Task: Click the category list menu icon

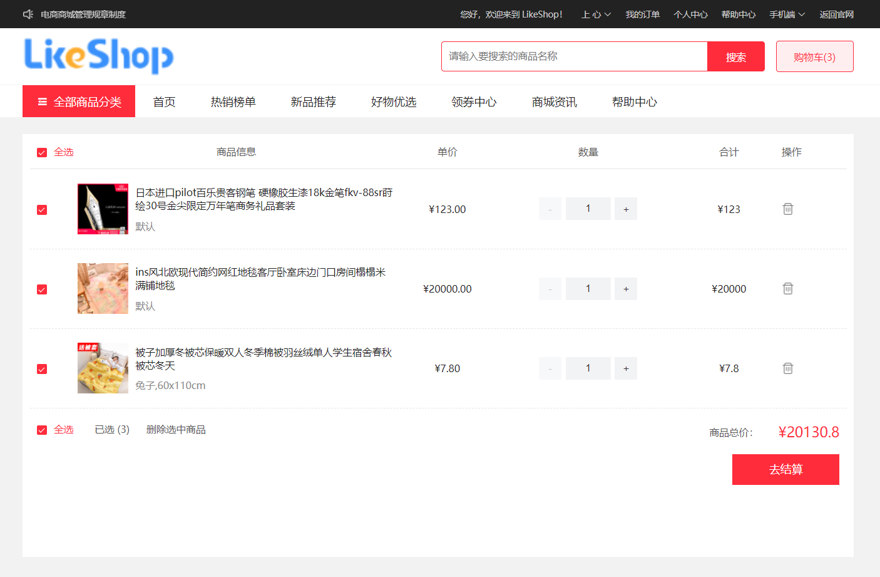Action: click(43, 101)
